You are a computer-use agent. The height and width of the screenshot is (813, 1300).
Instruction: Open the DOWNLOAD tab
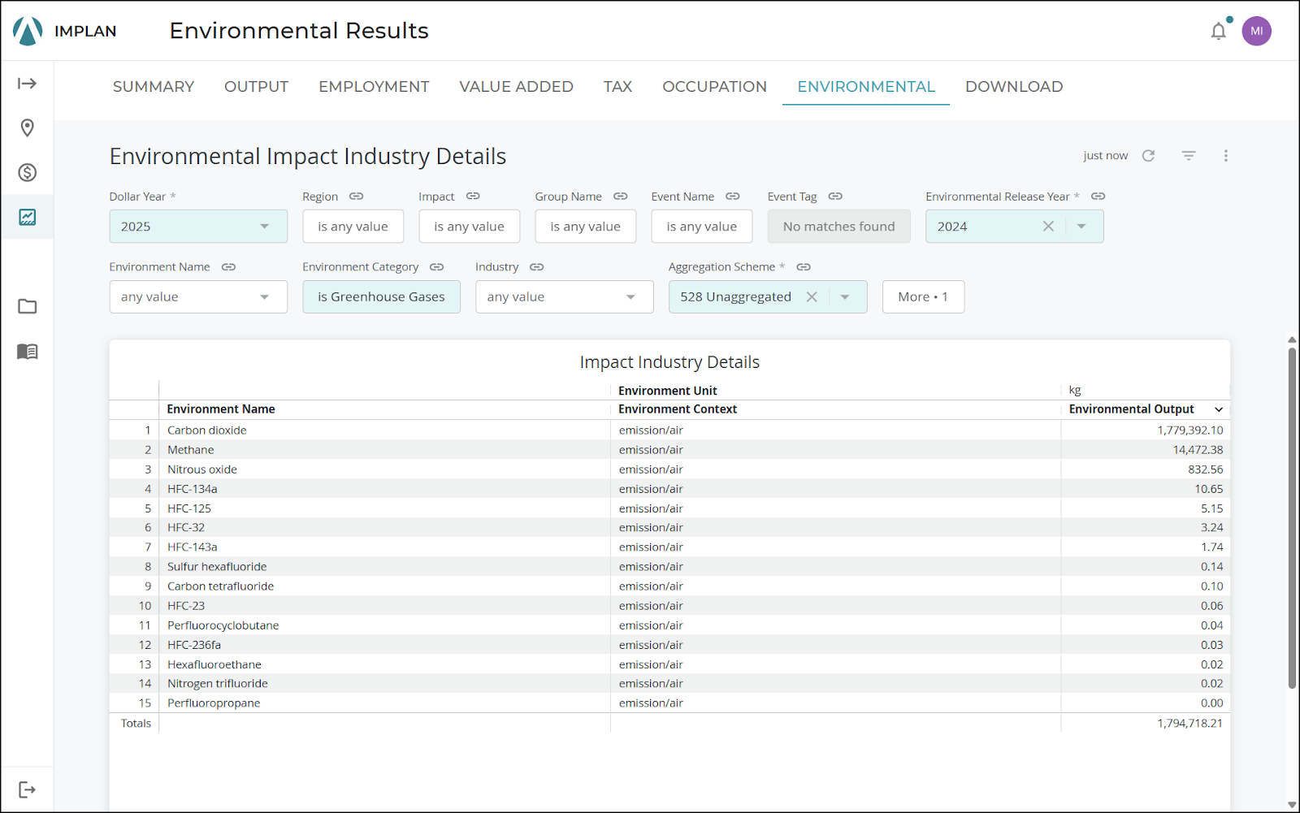pos(1013,86)
